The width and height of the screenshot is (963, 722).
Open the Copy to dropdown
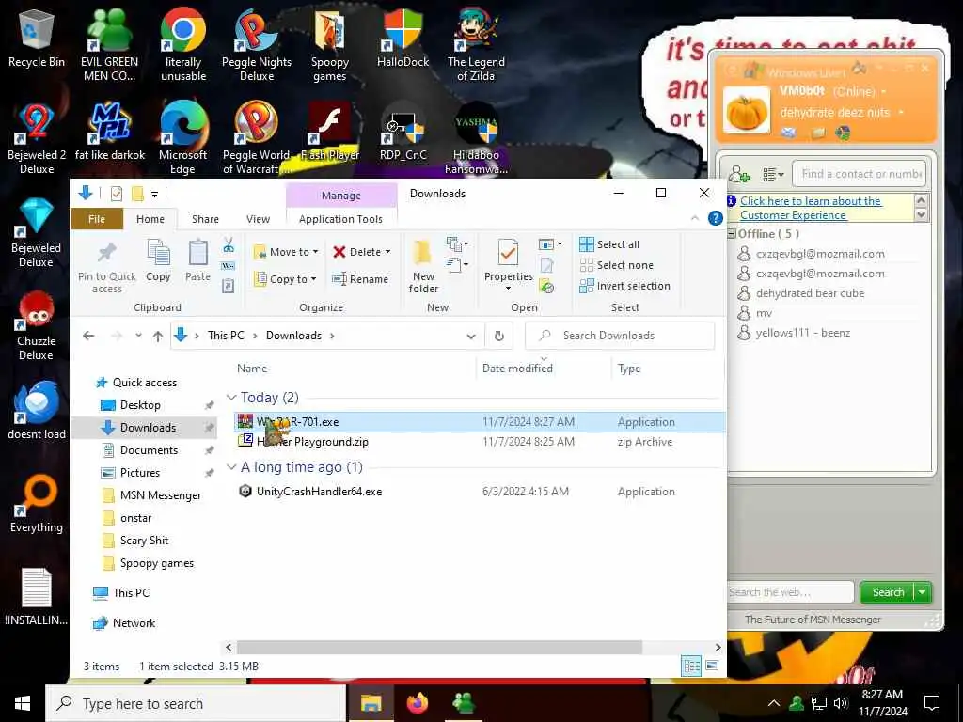[x=285, y=279]
